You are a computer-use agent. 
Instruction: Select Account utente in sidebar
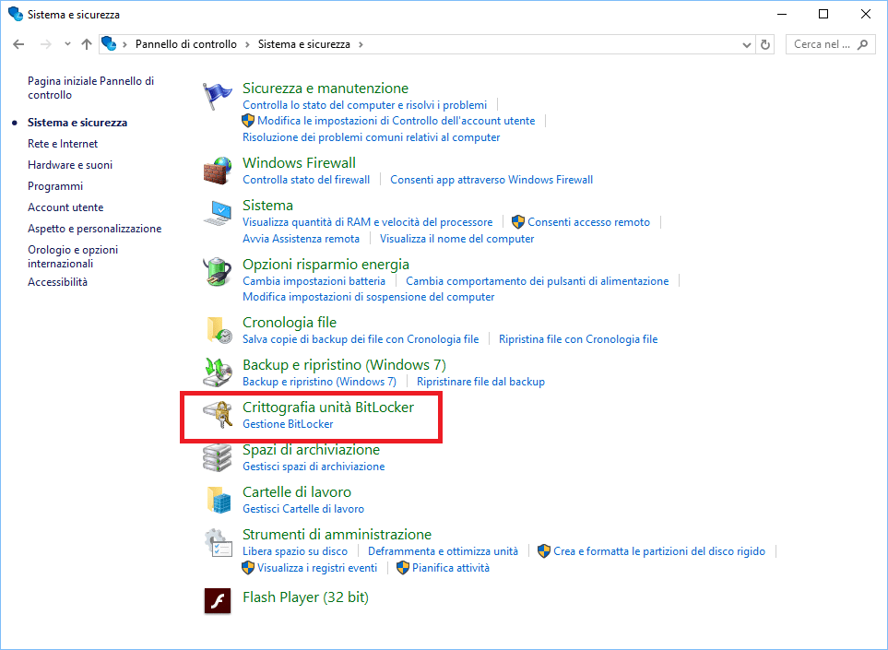pyautogui.click(x=65, y=207)
